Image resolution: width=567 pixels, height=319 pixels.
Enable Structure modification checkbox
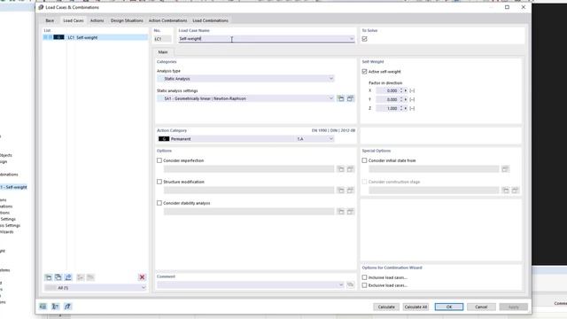[159, 182]
